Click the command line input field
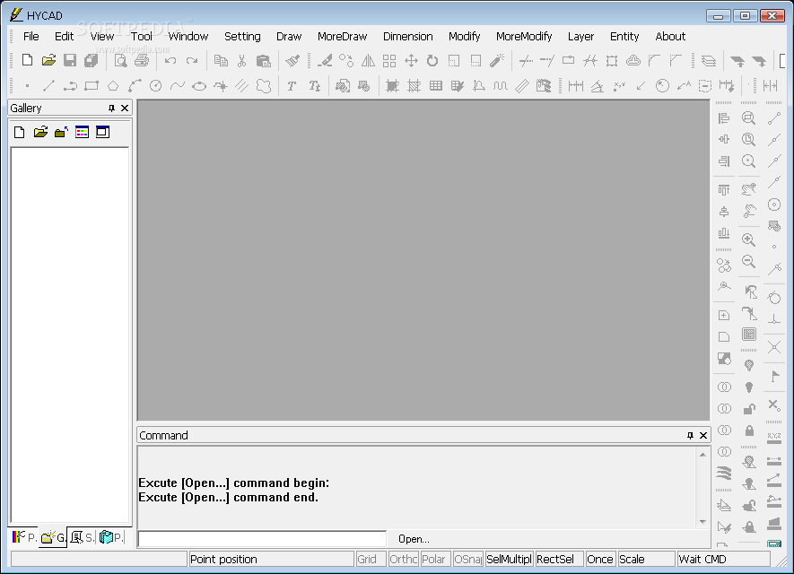 262,538
